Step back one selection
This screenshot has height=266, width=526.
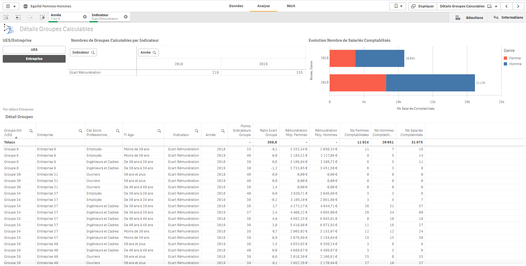coord(18,17)
